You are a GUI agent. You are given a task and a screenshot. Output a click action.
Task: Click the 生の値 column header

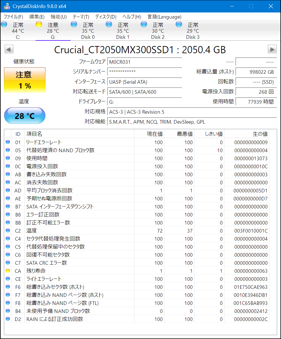[260, 134]
